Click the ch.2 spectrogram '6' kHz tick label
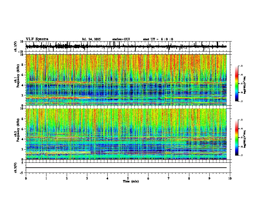This screenshot has height=200, width=259. point(23,129)
